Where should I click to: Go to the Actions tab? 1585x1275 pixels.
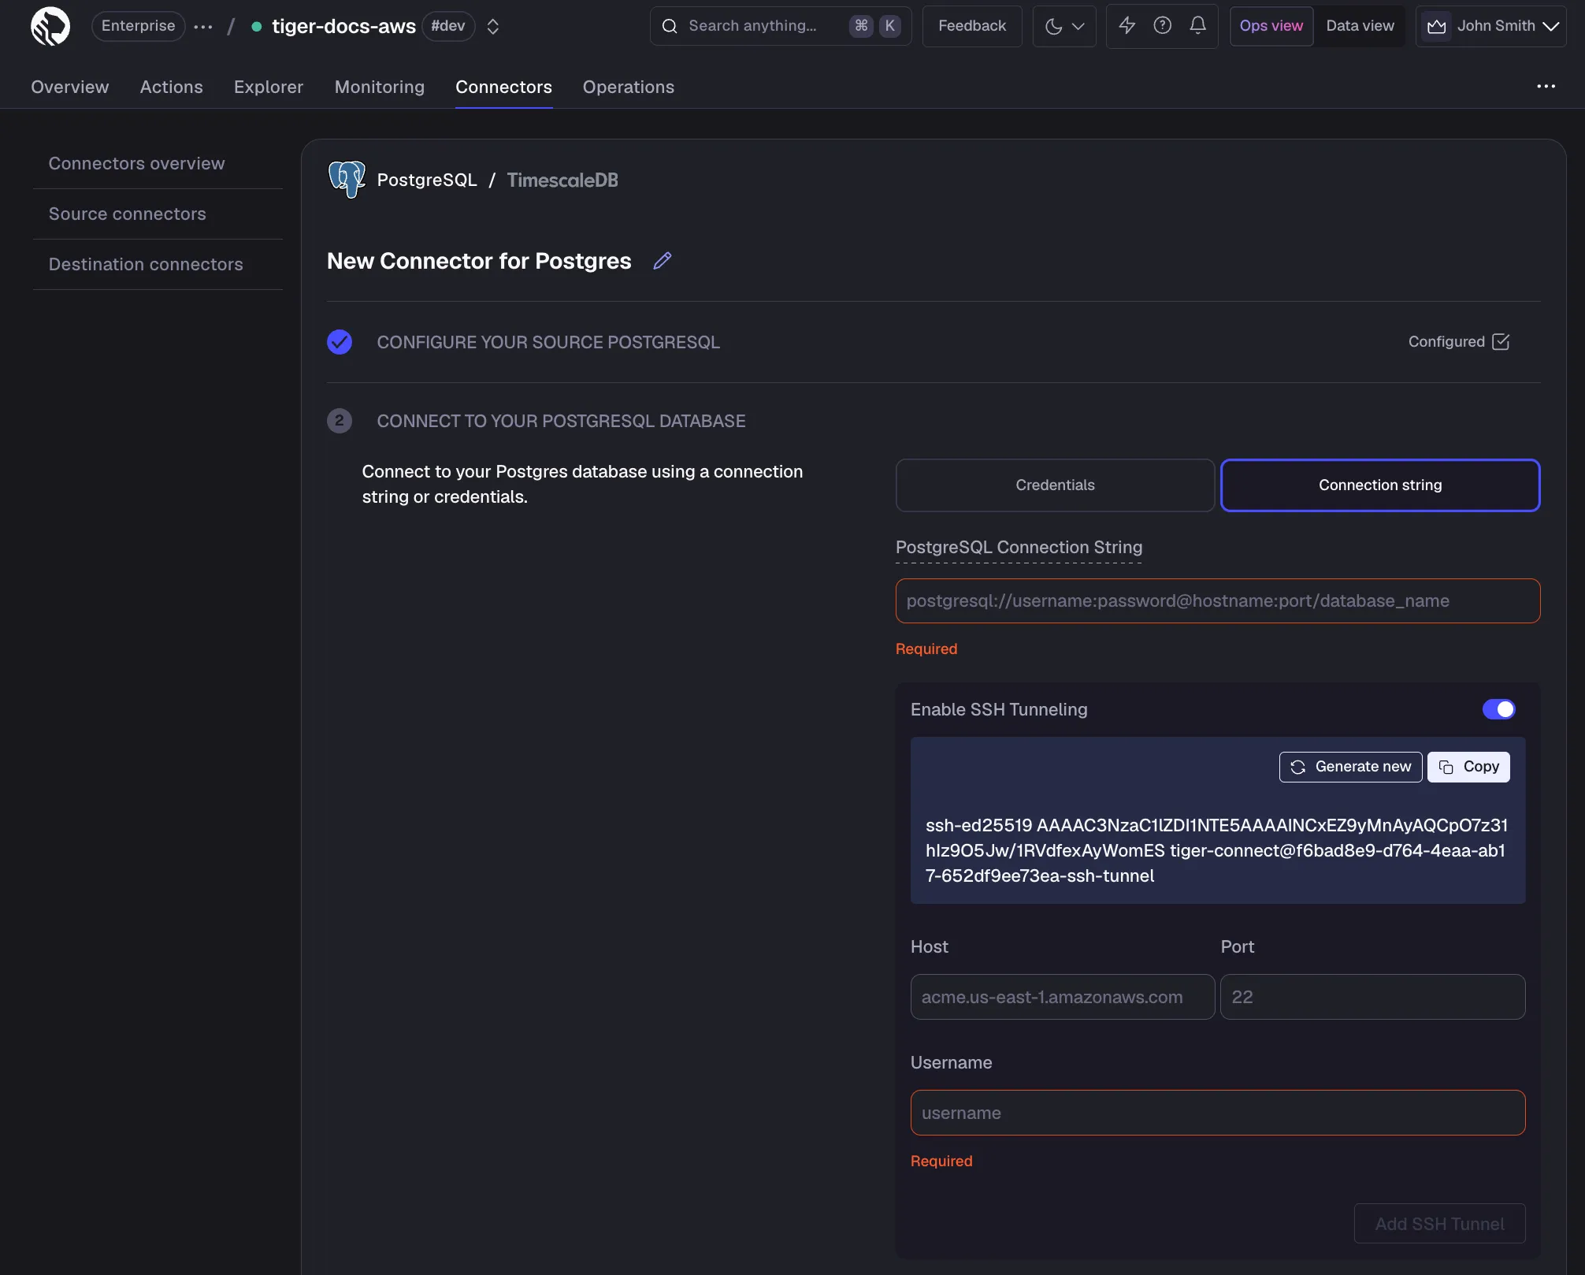(172, 87)
